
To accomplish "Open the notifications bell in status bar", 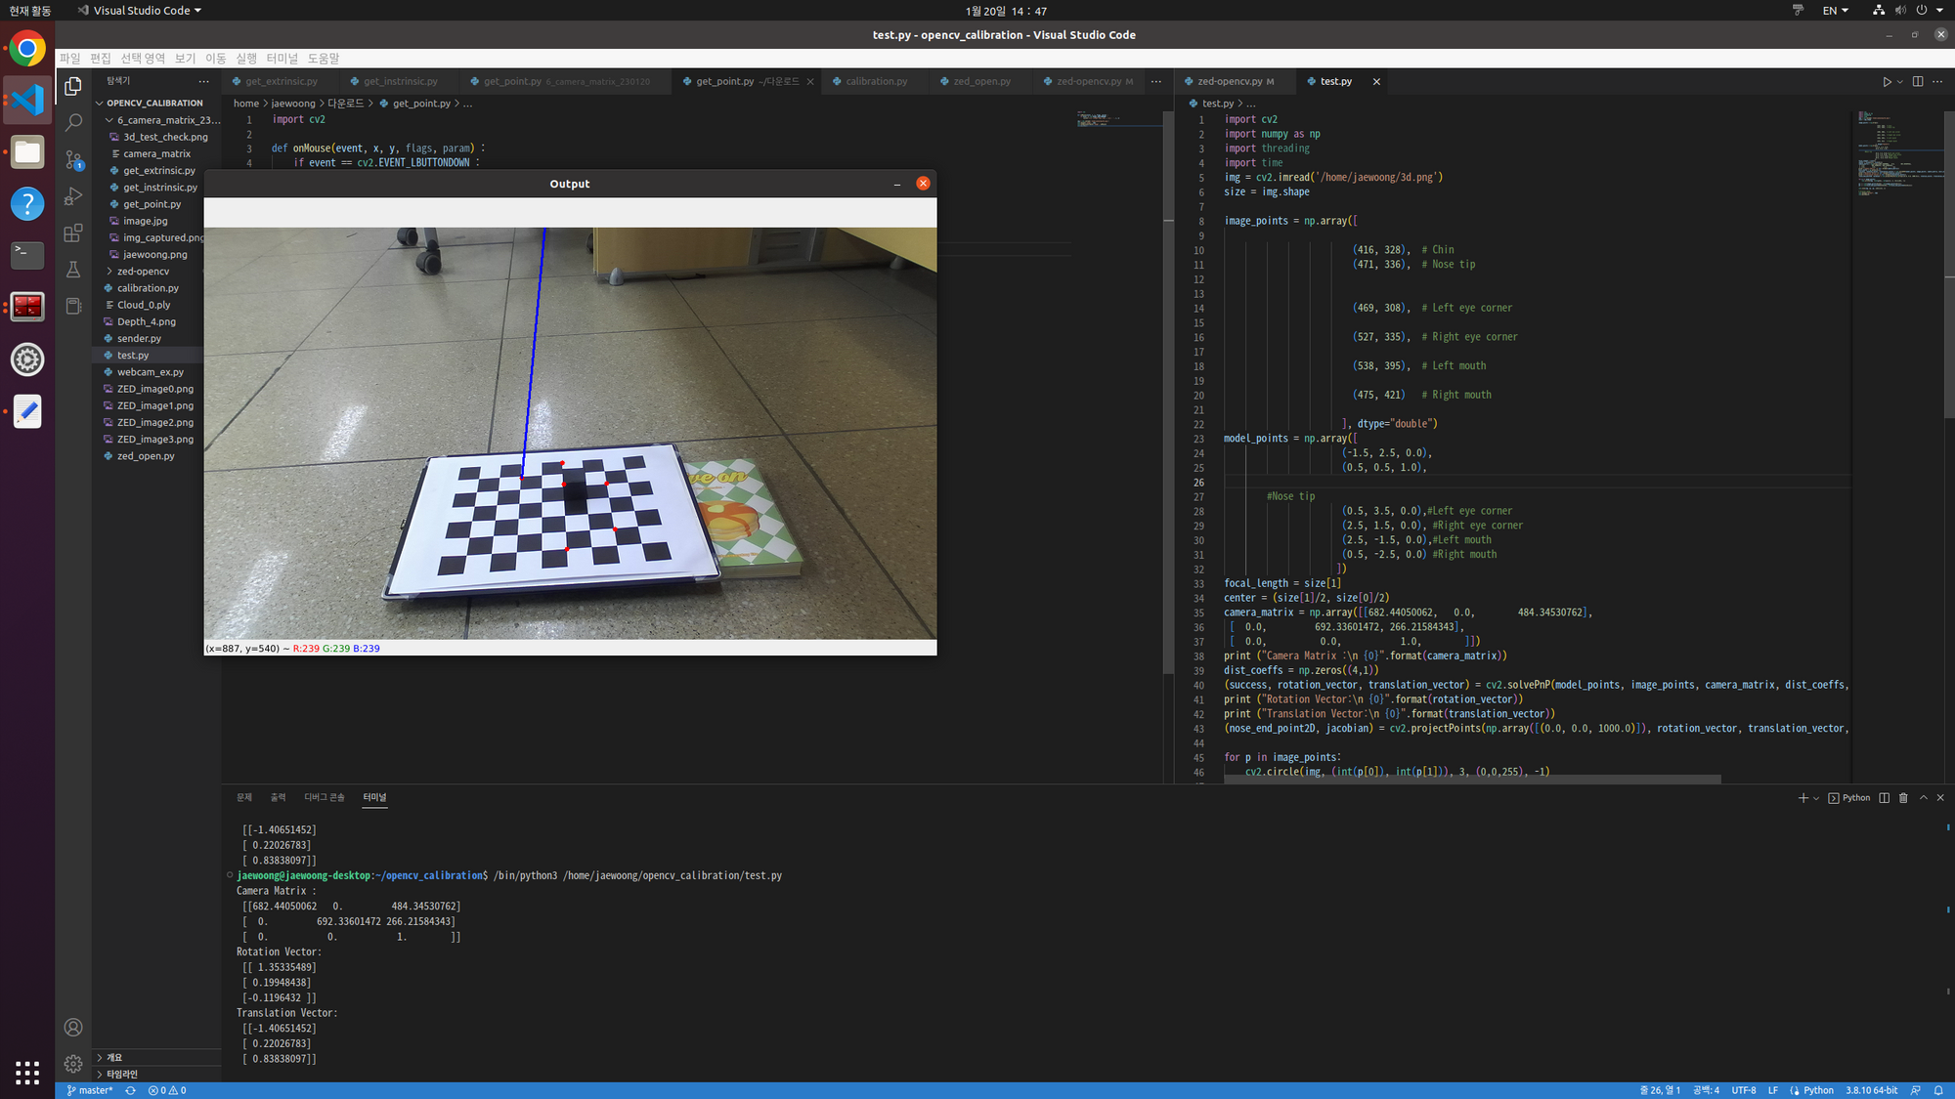I will point(1938,1090).
